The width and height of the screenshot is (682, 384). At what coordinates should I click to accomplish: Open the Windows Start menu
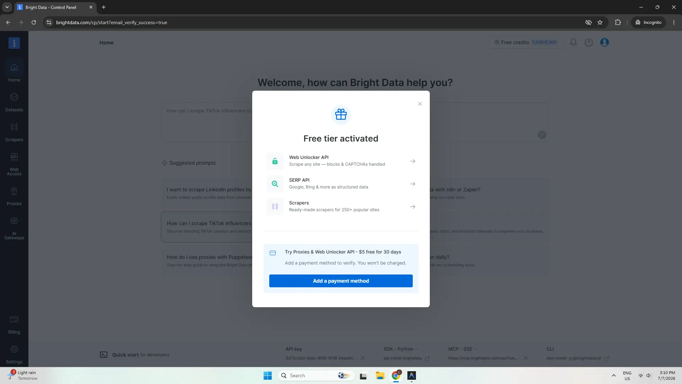point(267,375)
